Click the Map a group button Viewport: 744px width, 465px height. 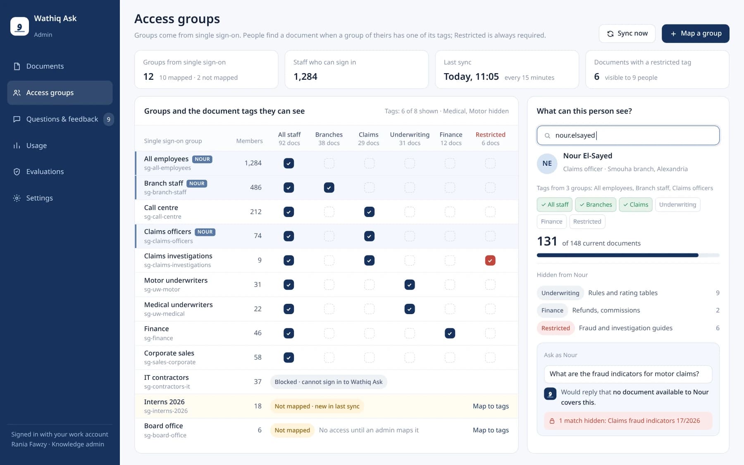[x=695, y=33]
